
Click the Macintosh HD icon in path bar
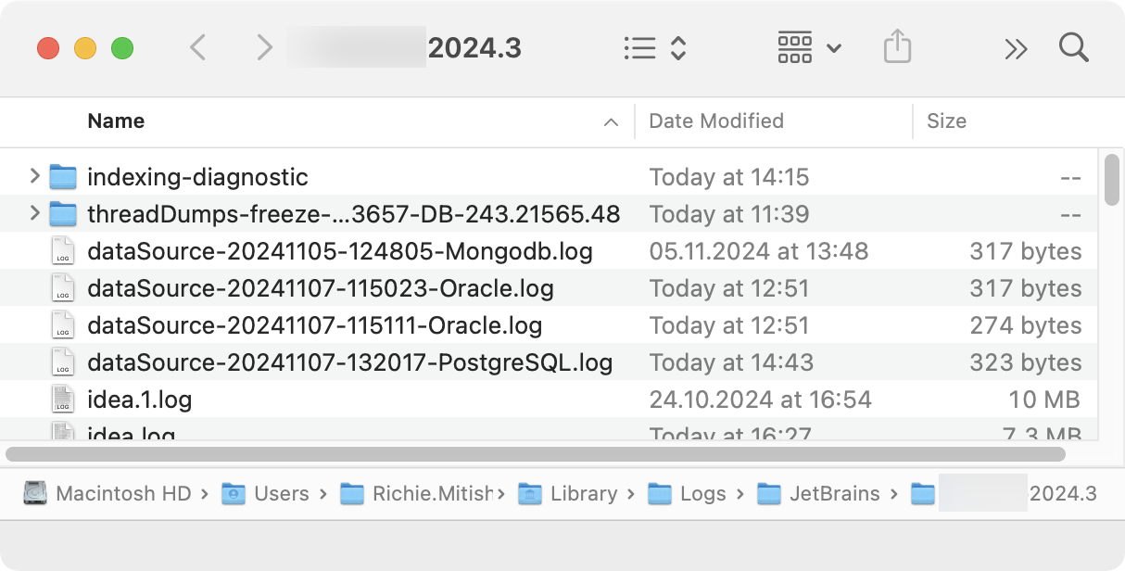[33, 493]
